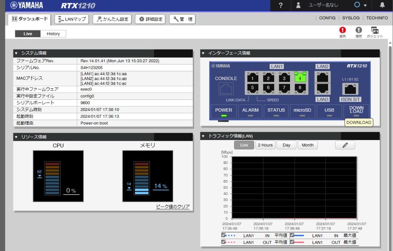Viewport: 393px width, 251px height.
Task: Click firmware Rev.14.01.41 value
Action: click(120, 61)
